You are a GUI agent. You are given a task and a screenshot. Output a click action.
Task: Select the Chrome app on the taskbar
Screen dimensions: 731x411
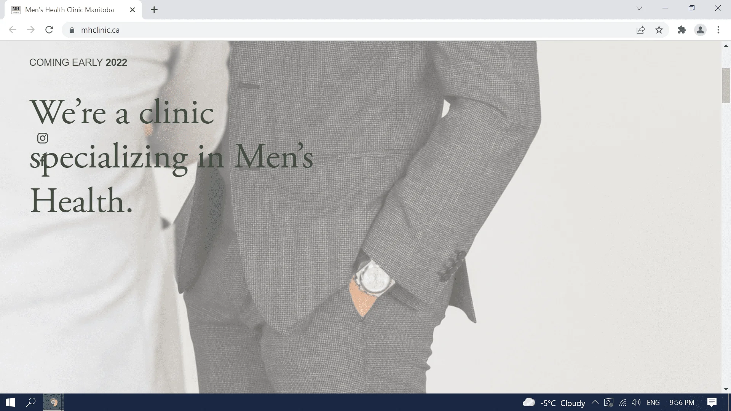pyautogui.click(x=53, y=402)
